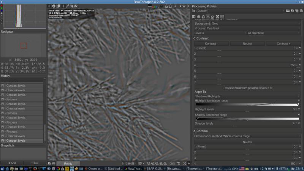
Task: Click the Contrast - button
Action: 211,44
